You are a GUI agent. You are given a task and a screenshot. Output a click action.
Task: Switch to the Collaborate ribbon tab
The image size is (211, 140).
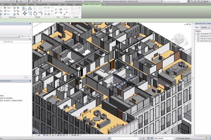(x=54, y=4)
